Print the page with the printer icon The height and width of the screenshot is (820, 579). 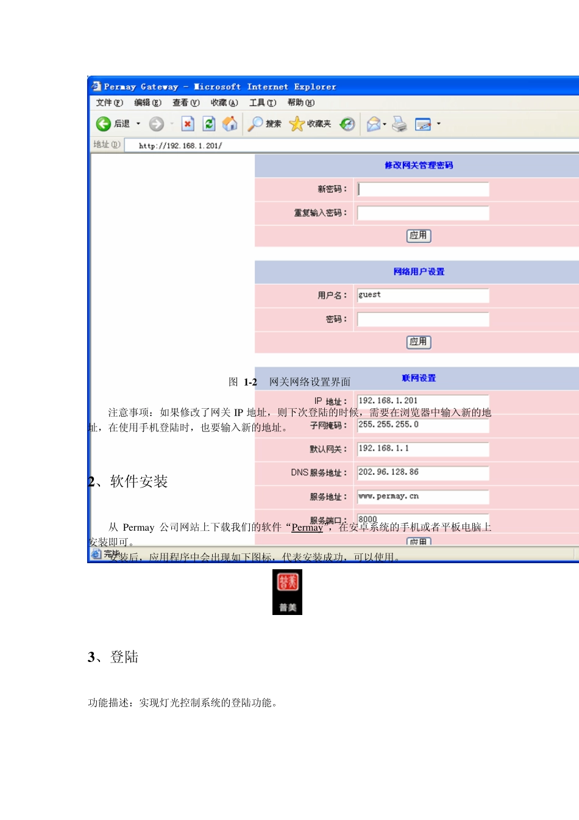click(x=399, y=124)
